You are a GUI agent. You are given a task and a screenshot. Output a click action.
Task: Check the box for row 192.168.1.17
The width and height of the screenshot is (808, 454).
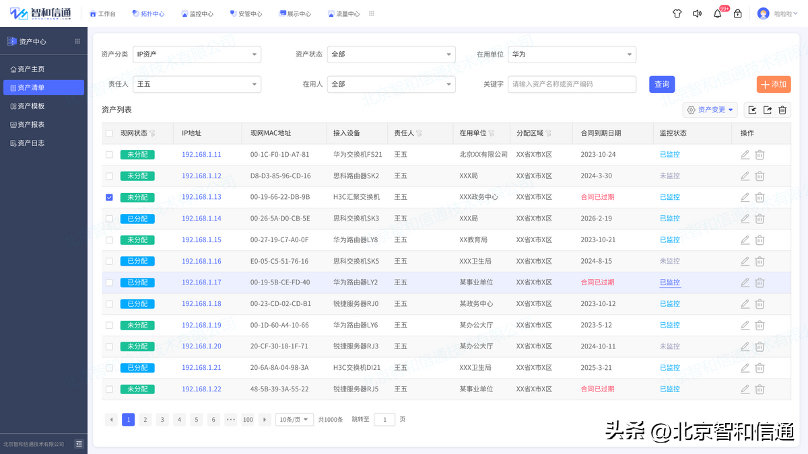tap(109, 282)
